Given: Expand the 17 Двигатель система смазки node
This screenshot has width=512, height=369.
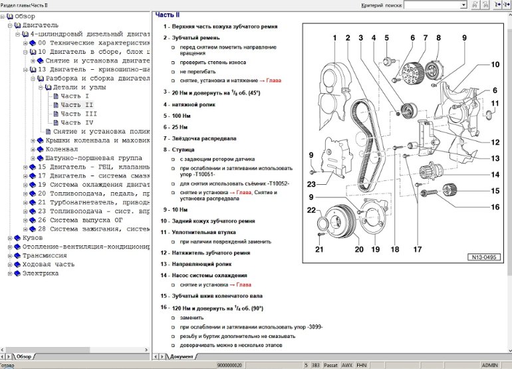Looking at the screenshot, I should [25, 176].
